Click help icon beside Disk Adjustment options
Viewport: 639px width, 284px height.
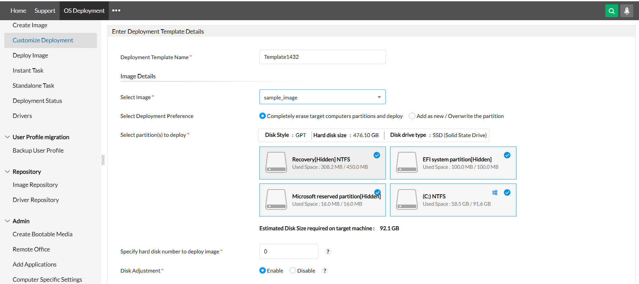pyautogui.click(x=325, y=271)
